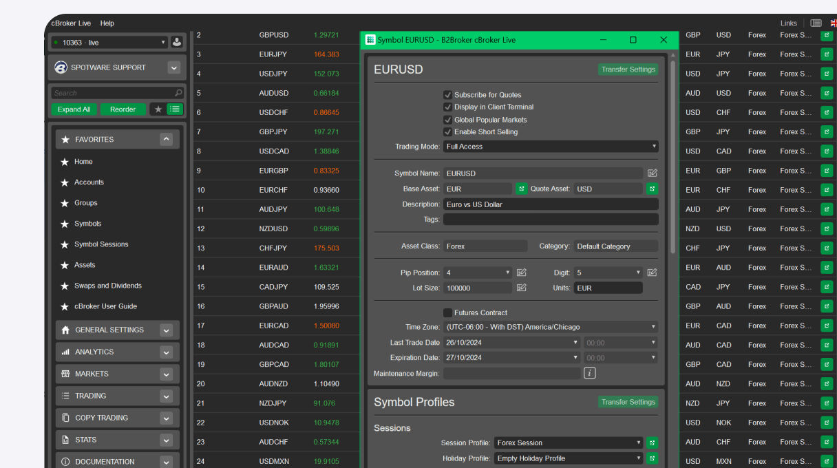
Task: Expand the ANALYTICS section
Action: (166, 352)
